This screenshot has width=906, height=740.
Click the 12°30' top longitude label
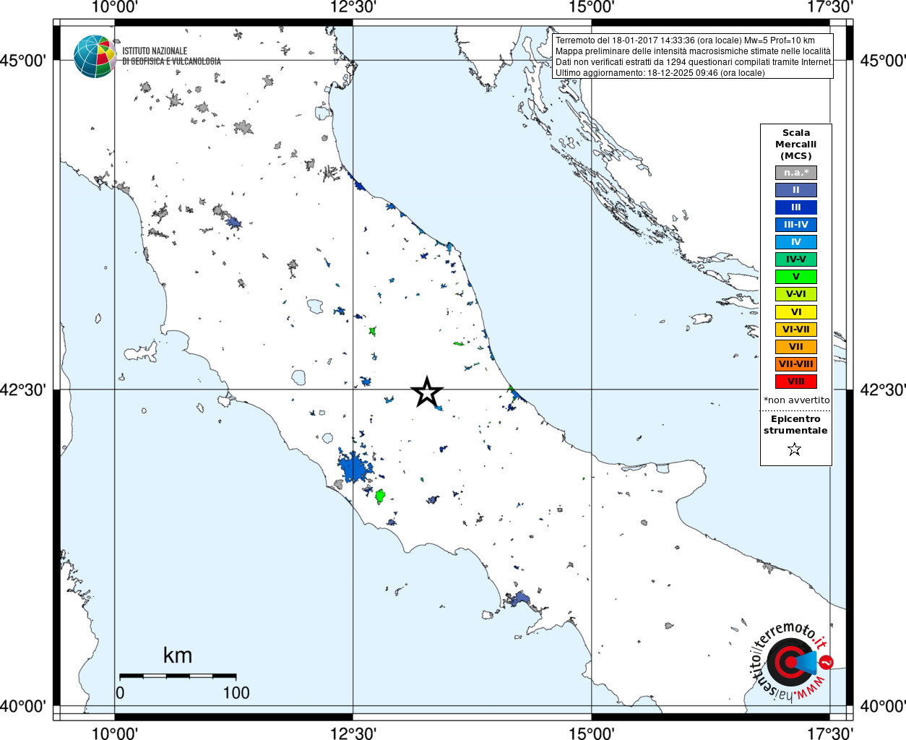click(354, 7)
